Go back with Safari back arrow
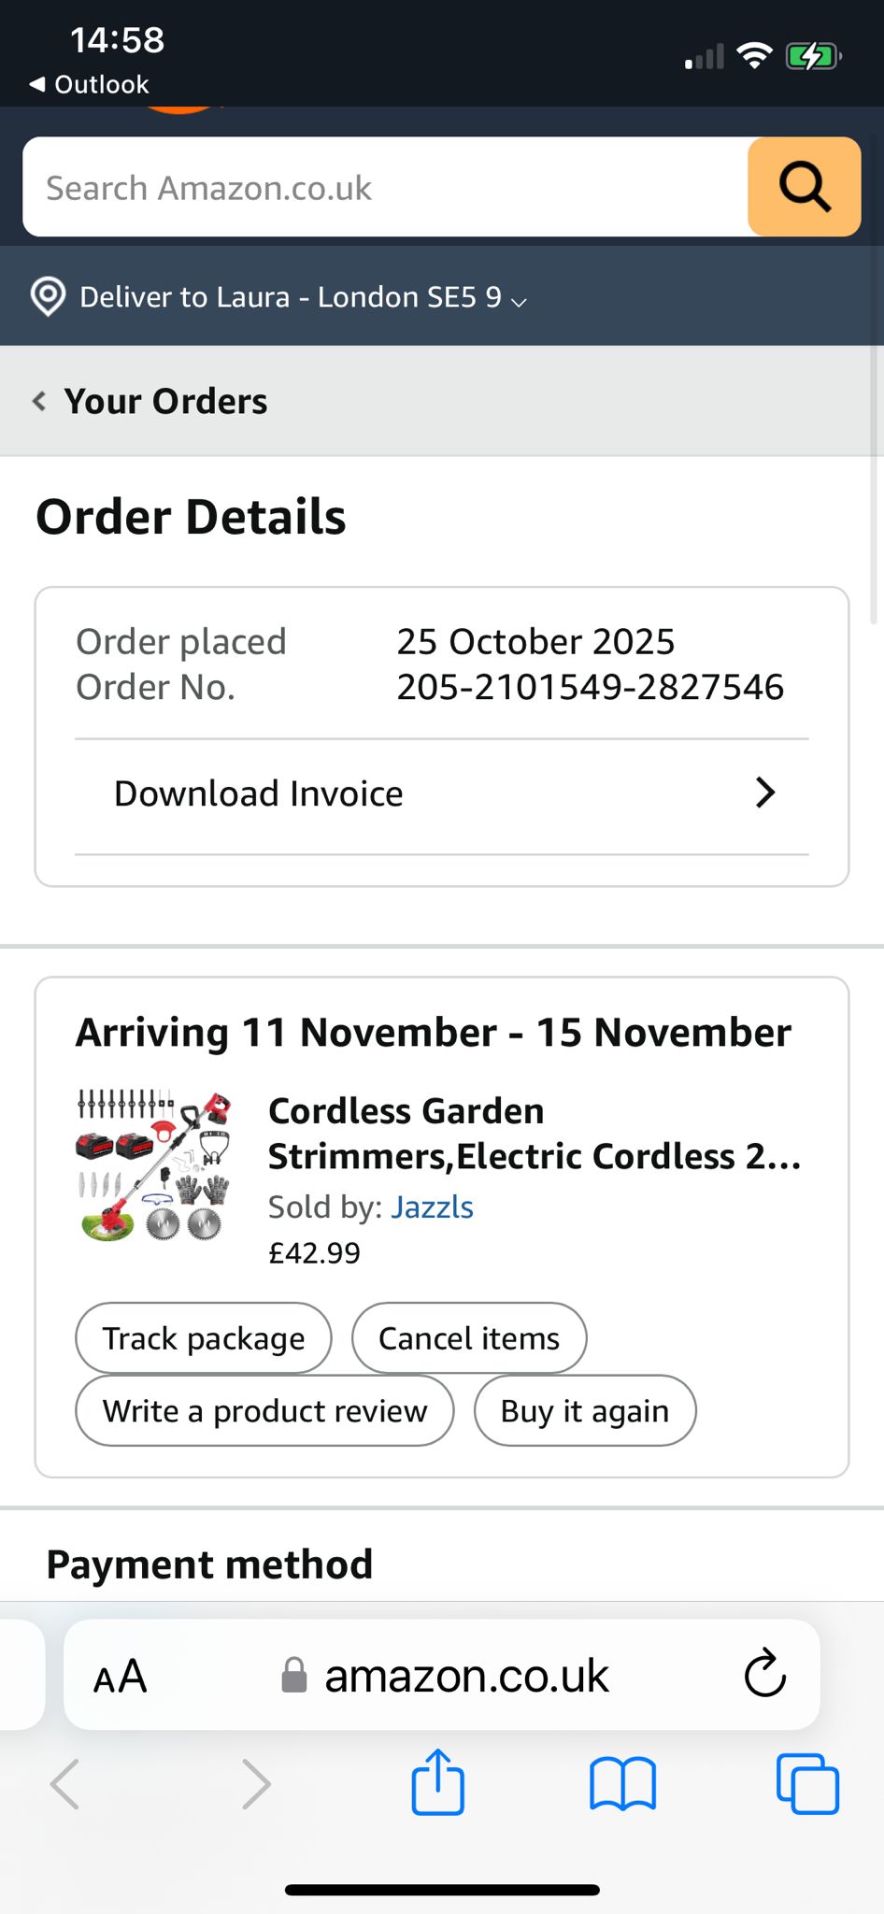Screen dimensions: 884x1914 point(65,1783)
